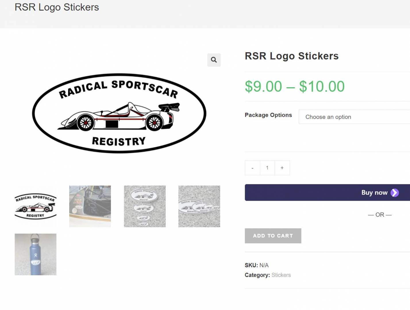The image size is (410, 310).
Task: Open the Stickers category link
Action: (x=281, y=275)
